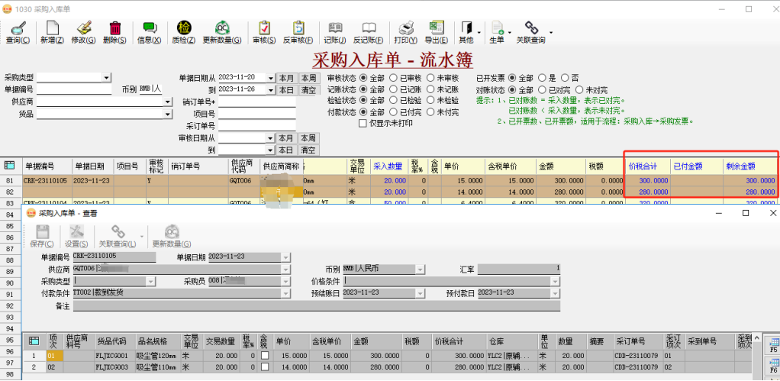Create a new entry with 新增
The image size is (780, 381).
pyautogui.click(x=52, y=28)
